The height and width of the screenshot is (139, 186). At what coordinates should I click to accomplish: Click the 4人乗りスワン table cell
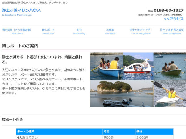(59, 137)
